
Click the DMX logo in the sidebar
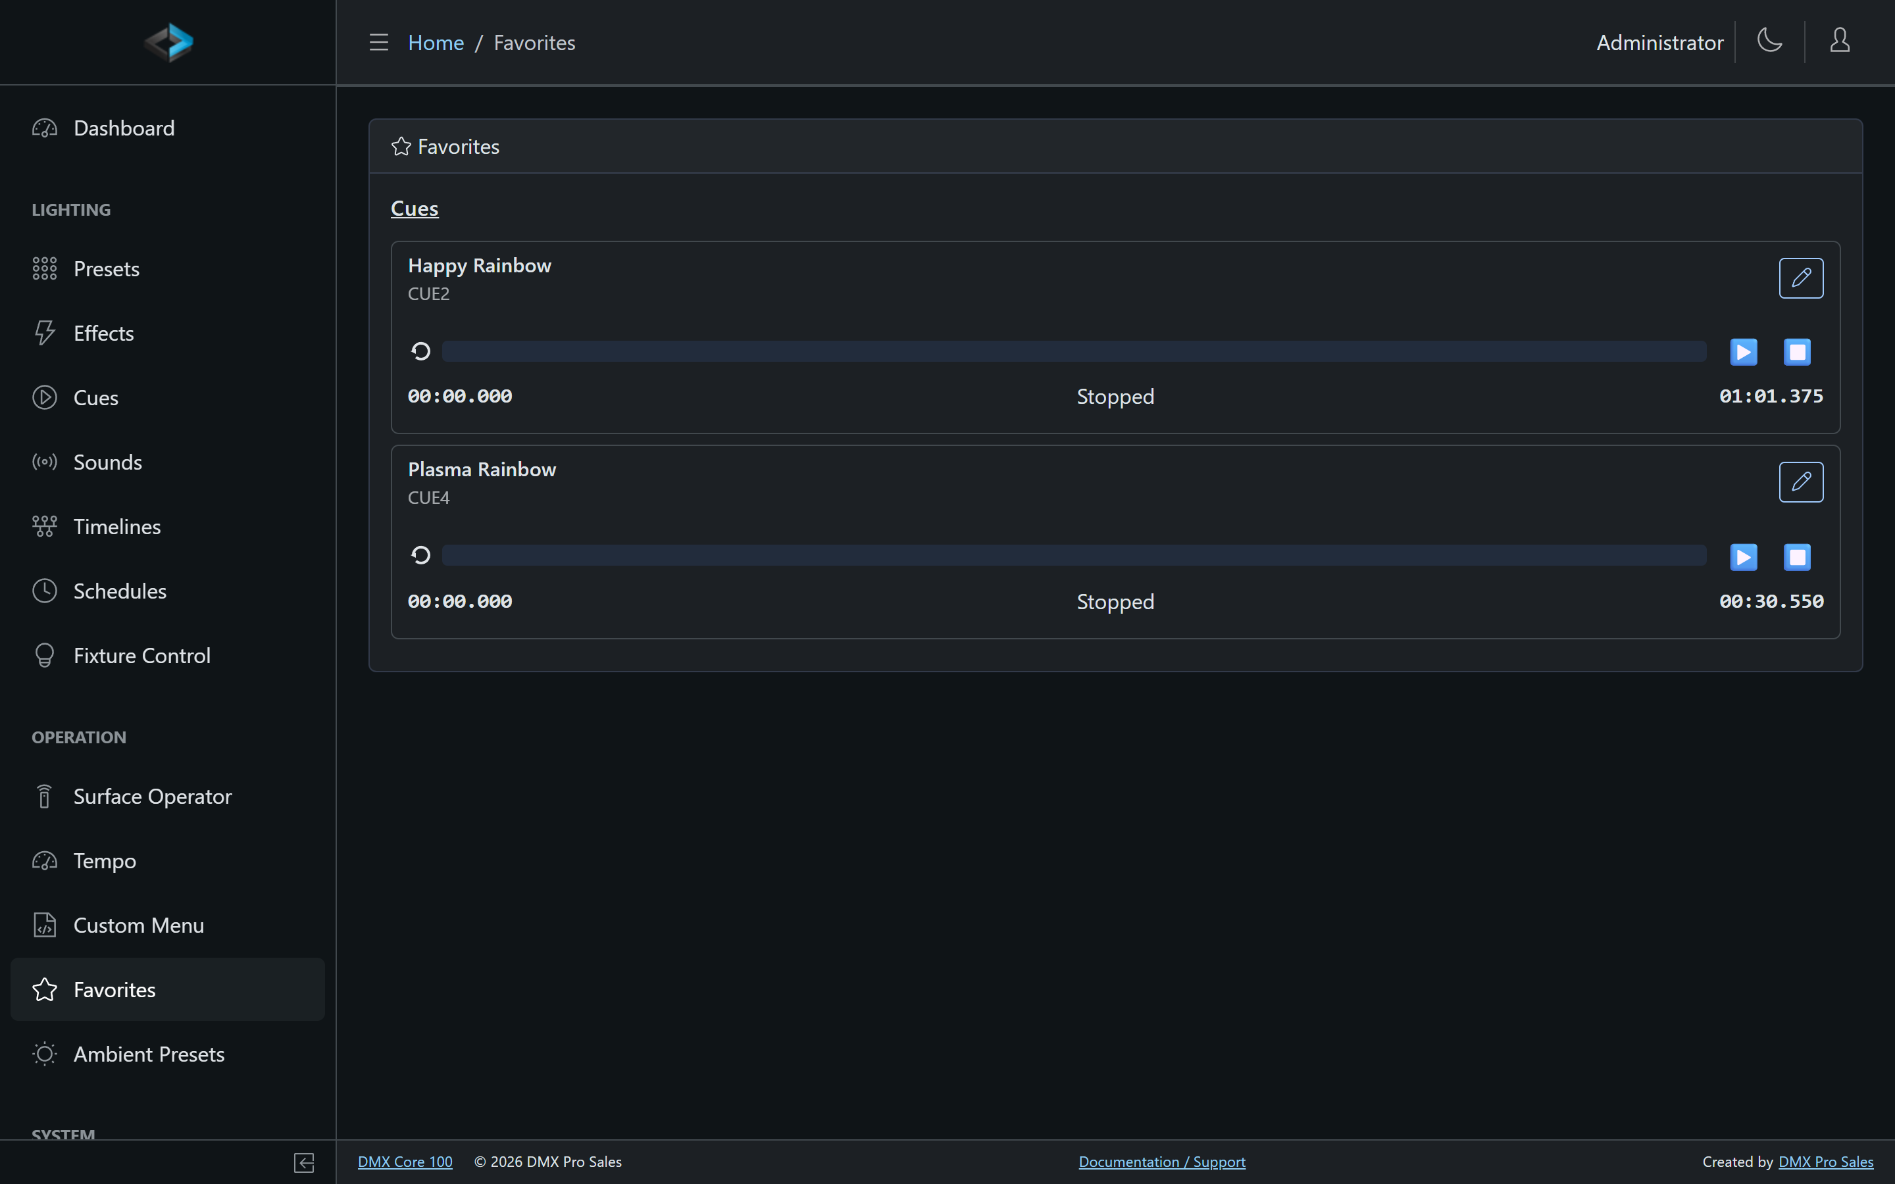[x=168, y=42]
